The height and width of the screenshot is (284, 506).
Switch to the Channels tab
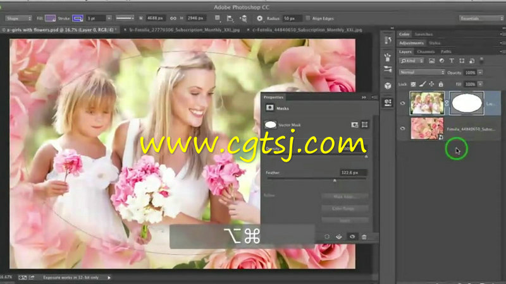coord(426,52)
